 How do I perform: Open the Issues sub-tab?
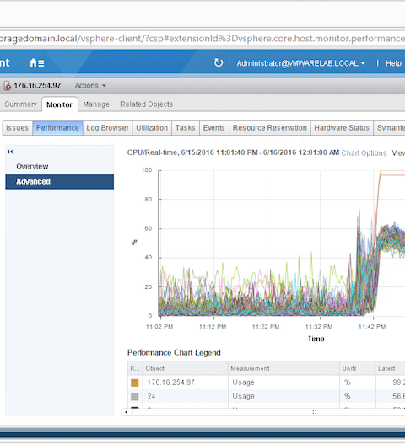click(18, 128)
